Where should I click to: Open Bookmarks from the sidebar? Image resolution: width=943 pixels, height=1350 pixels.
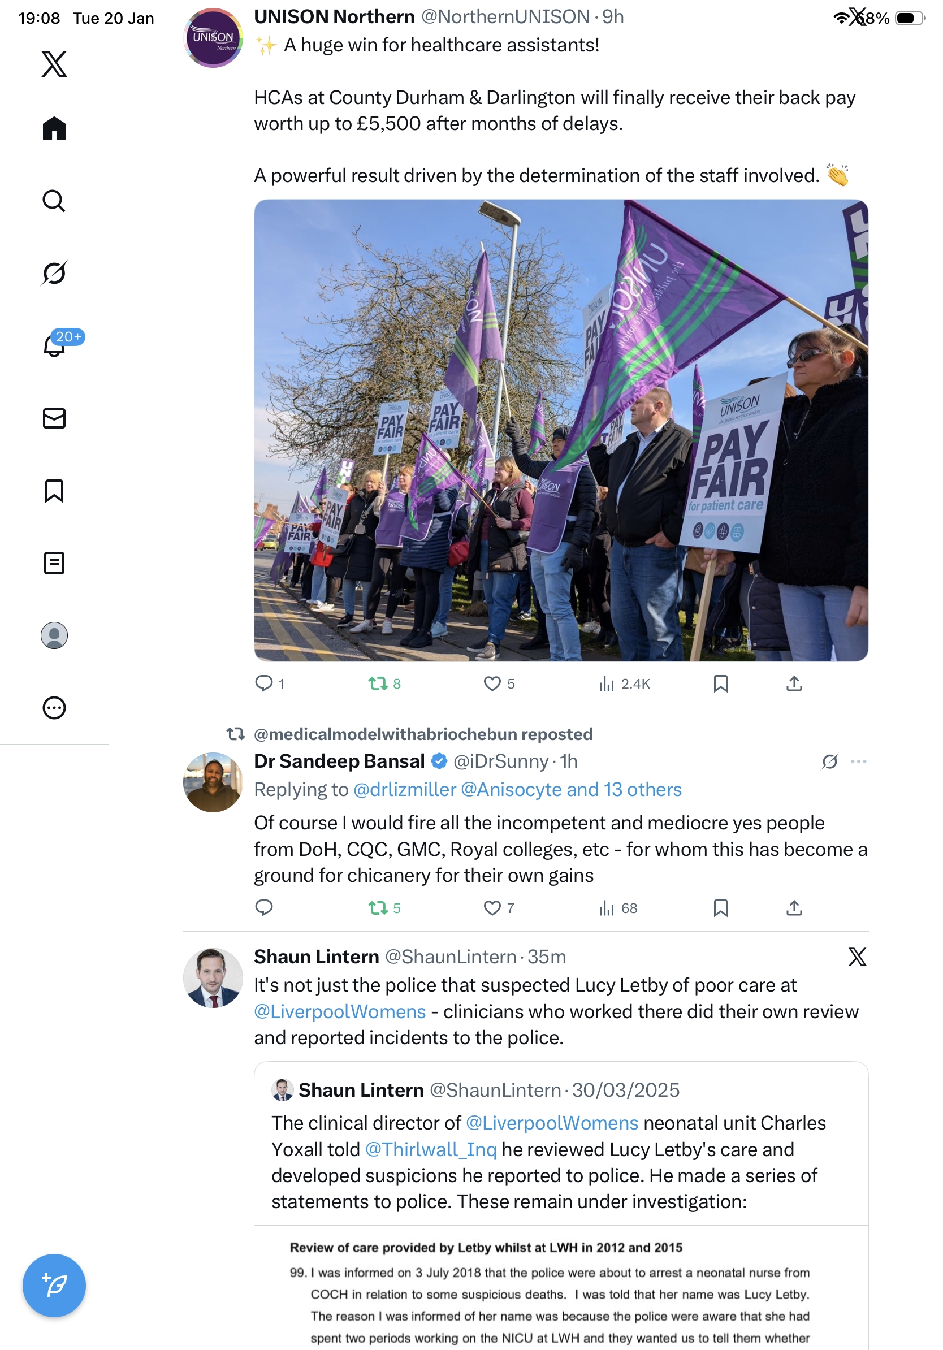[54, 490]
